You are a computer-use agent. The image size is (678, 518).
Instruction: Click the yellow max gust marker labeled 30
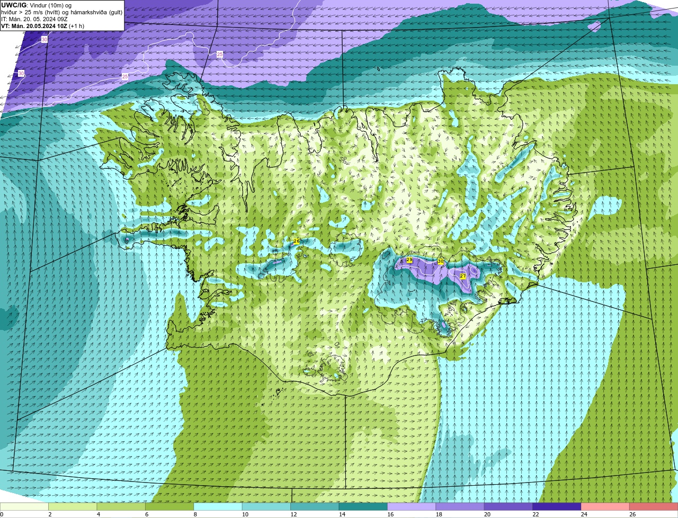pyautogui.click(x=441, y=262)
